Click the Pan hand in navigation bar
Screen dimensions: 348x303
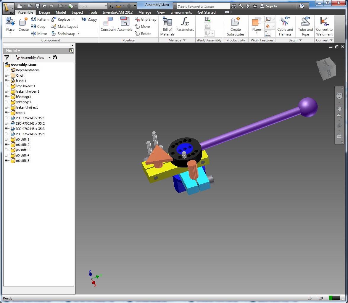point(339,109)
